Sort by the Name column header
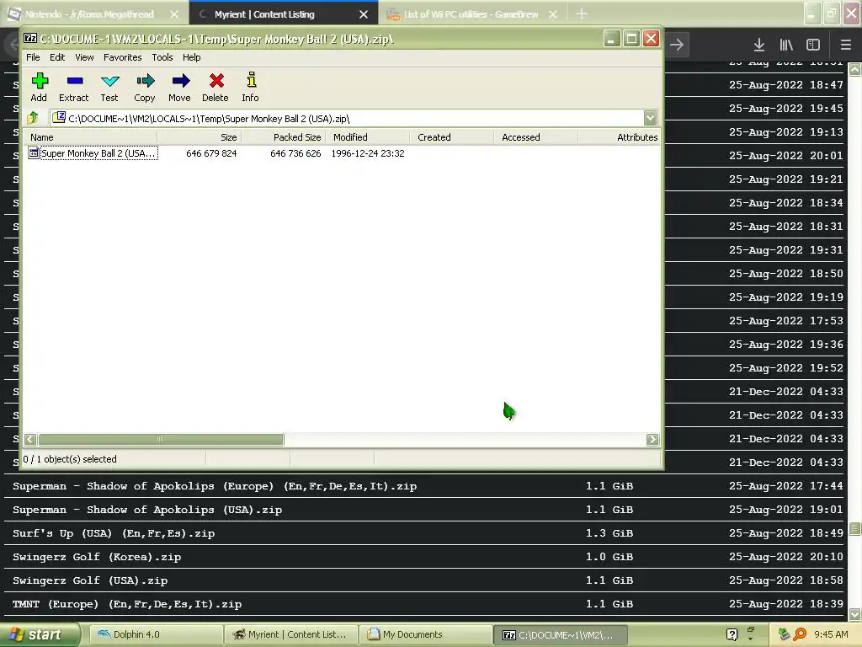This screenshot has height=647, width=862. (91, 137)
